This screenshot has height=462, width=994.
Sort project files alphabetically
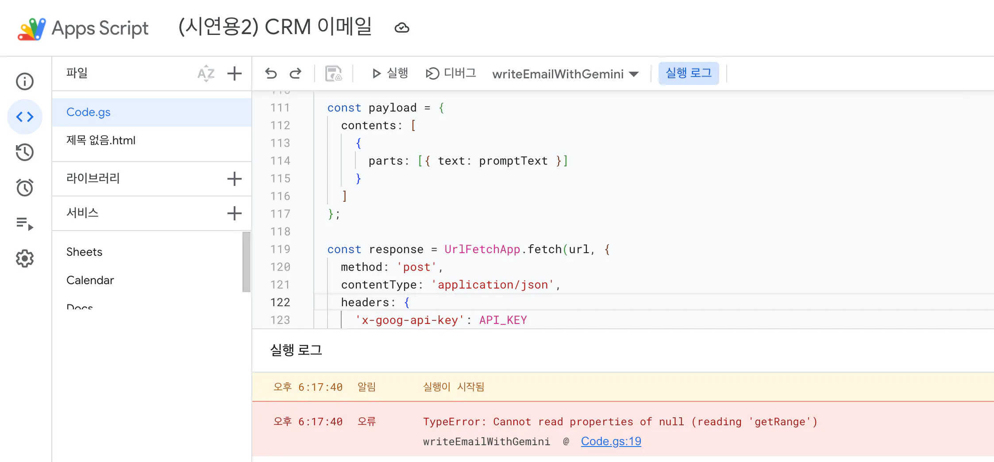pos(206,73)
